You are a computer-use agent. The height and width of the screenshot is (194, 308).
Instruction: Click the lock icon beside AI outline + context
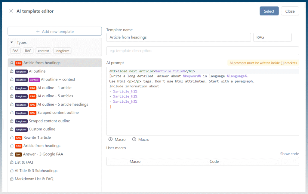pos(12,80)
